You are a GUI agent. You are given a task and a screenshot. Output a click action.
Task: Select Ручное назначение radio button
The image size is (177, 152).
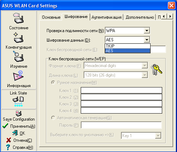pos(53,83)
